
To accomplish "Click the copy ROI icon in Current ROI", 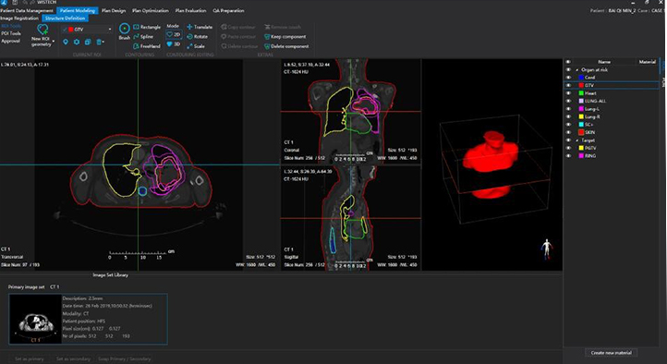I will tap(88, 42).
